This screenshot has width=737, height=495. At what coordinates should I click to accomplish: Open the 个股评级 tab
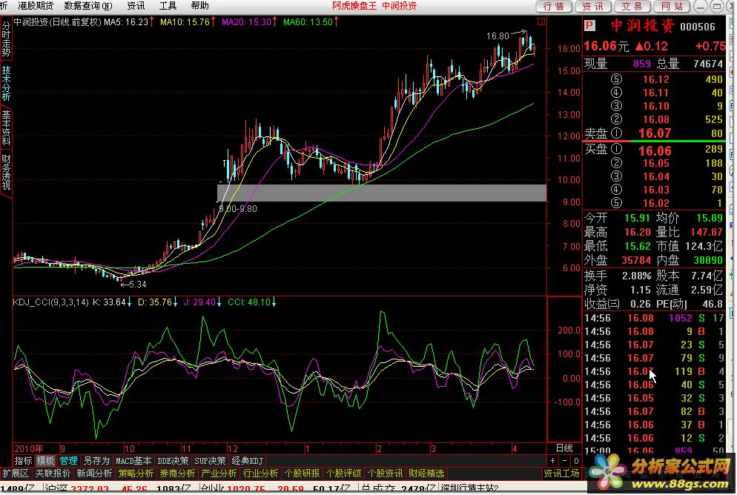343,473
